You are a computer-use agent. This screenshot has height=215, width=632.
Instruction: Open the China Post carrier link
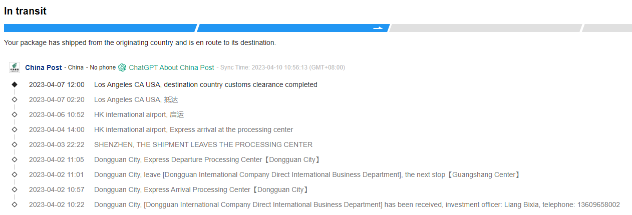pos(44,67)
